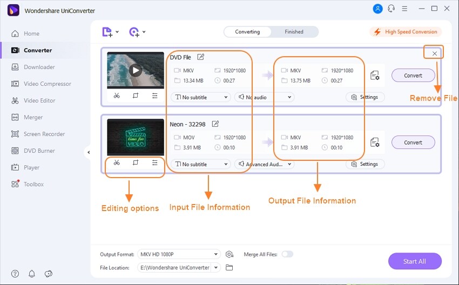This screenshot has height=285, width=459.
Task: Open the feedback chat icon
Action: tap(49, 274)
